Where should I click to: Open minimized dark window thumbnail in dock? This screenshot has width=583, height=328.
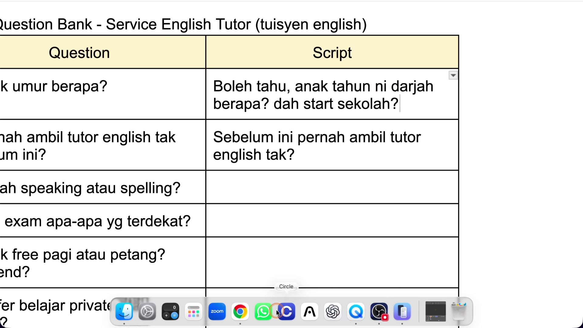[435, 312]
